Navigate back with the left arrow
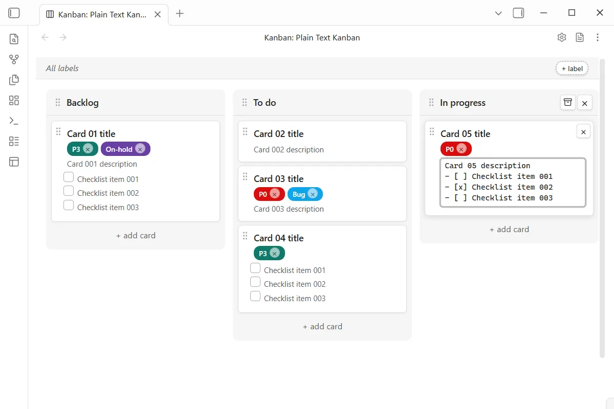 tap(45, 37)
